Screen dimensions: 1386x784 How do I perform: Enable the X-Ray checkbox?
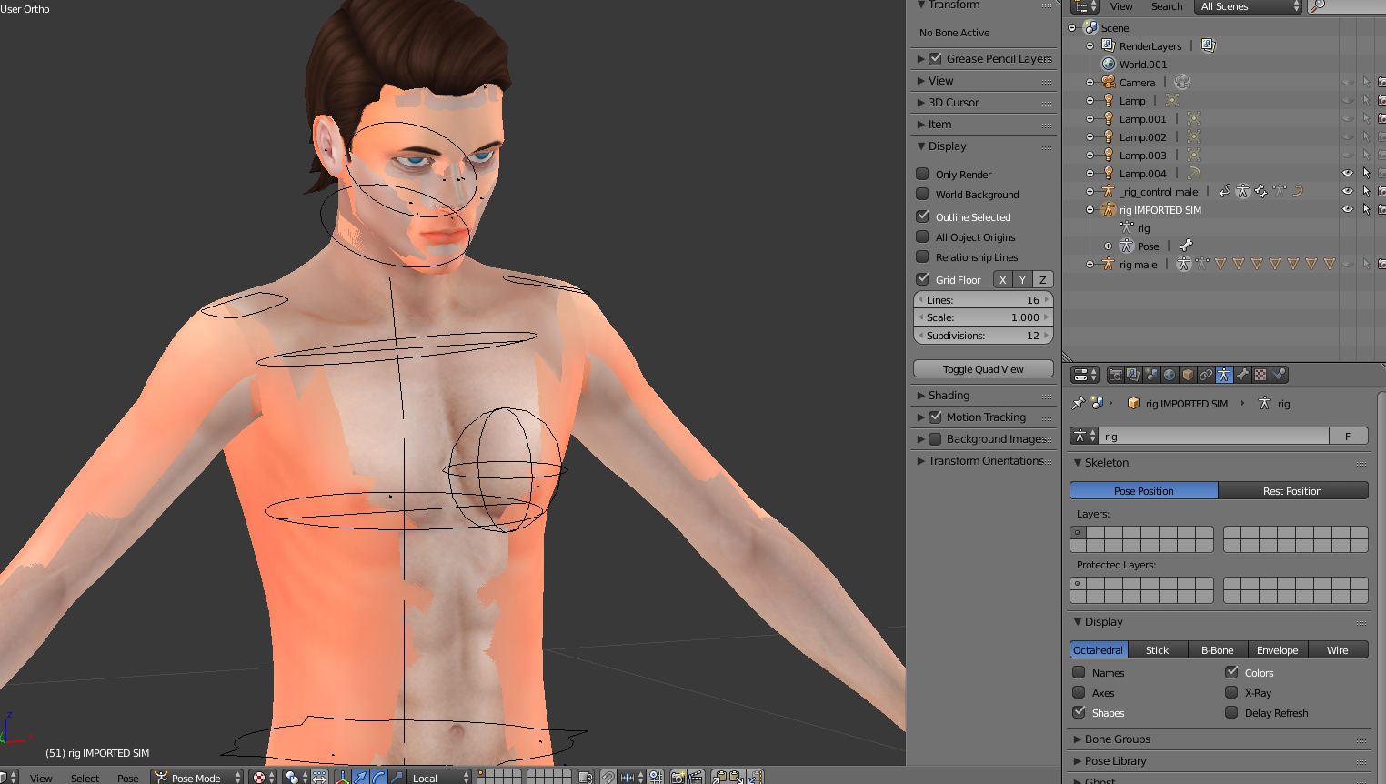point(1231,692)
